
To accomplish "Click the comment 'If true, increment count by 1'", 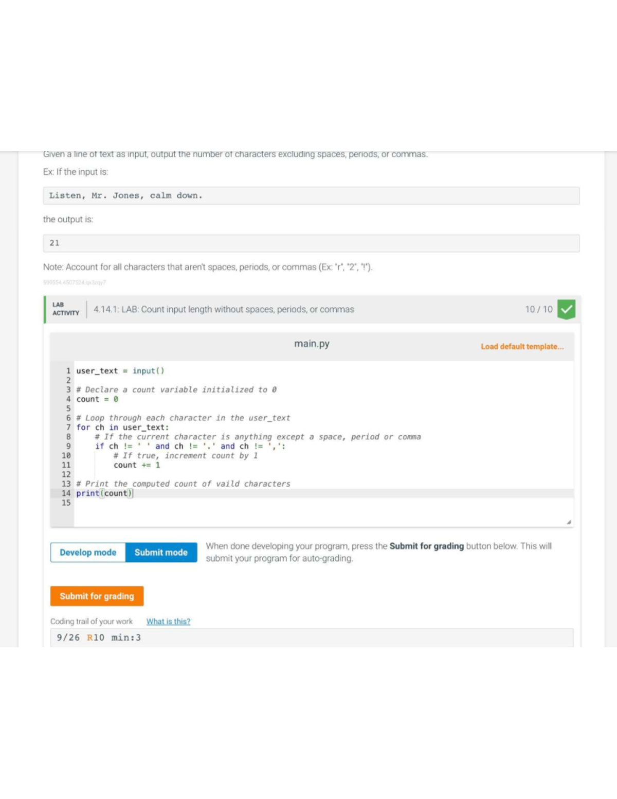I will pyautogui.click(x=186, y=455).
